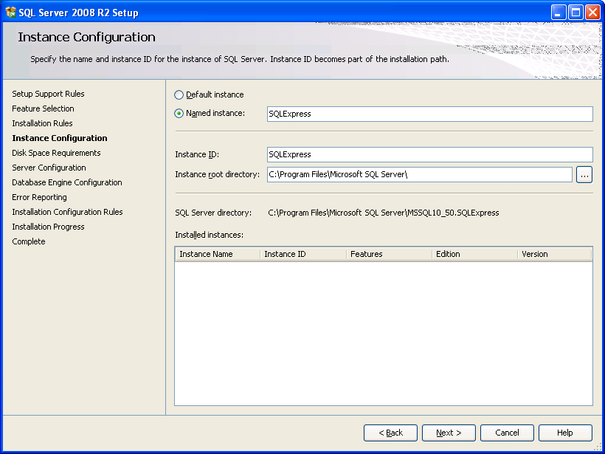Click the browse ellipsis button for root directory
Screen dimensions: 605x454
(584, 175)
